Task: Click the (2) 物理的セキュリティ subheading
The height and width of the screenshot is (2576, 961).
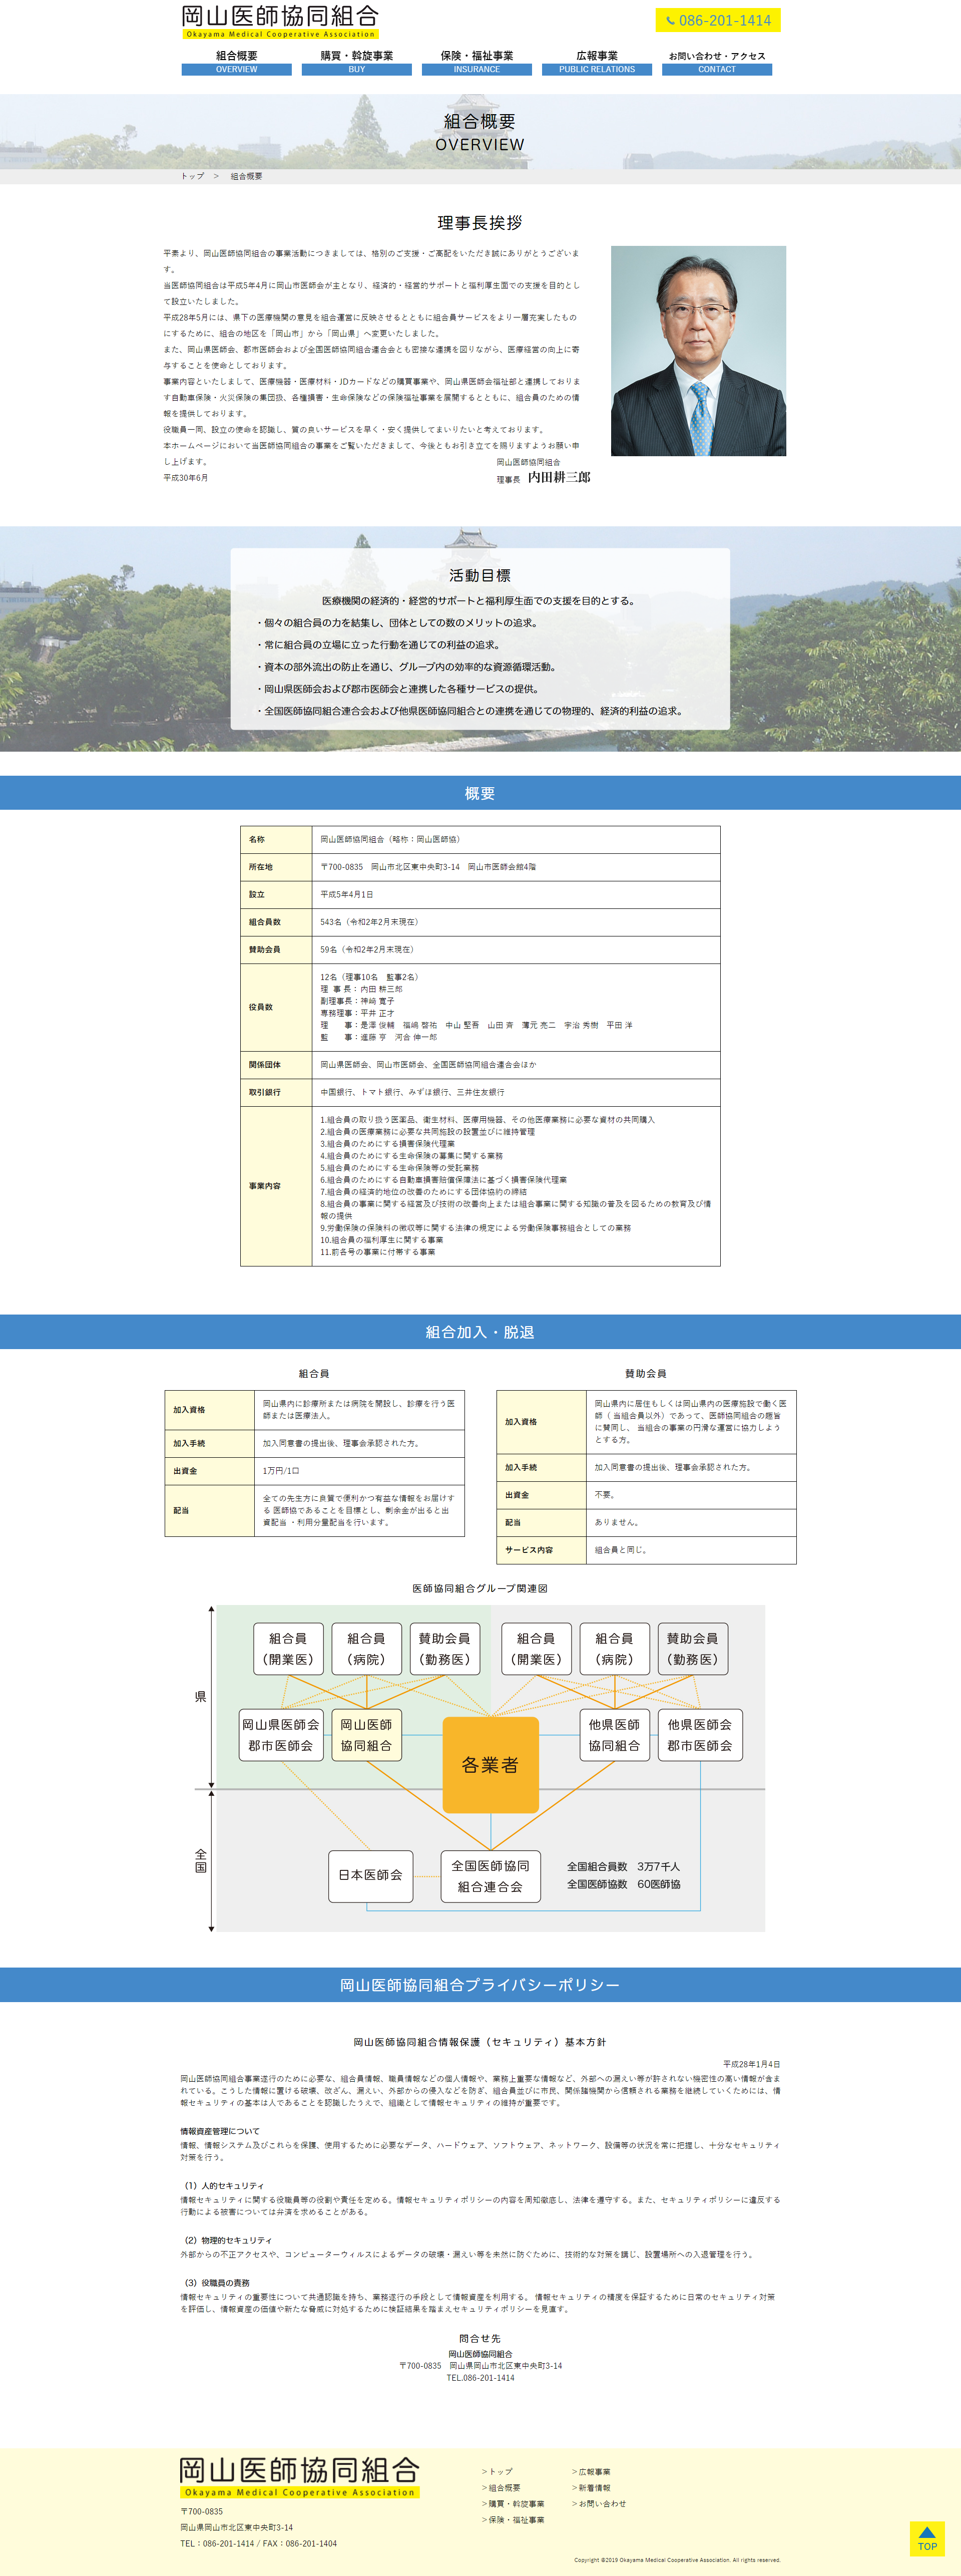Action: [226, 2240]
